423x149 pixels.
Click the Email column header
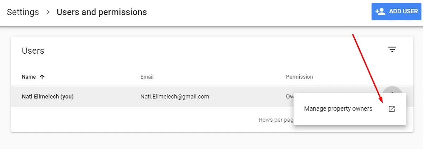coord(147,77)
